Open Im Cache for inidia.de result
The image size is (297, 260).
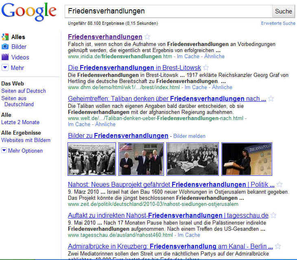[x=188, y=56]
